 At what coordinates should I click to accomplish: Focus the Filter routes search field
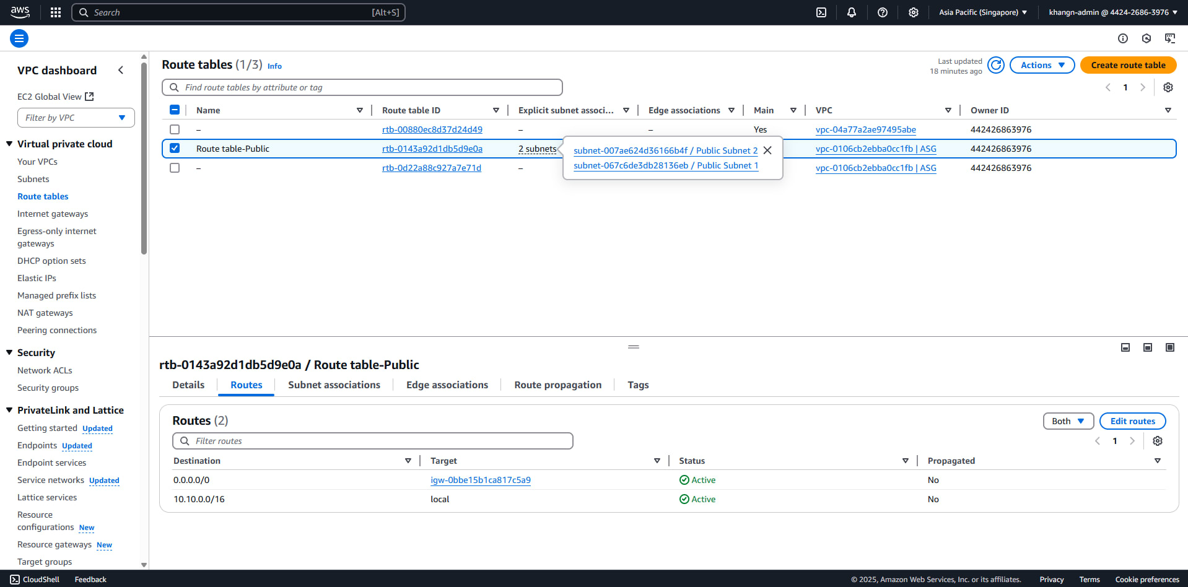[x=373, y=441]
